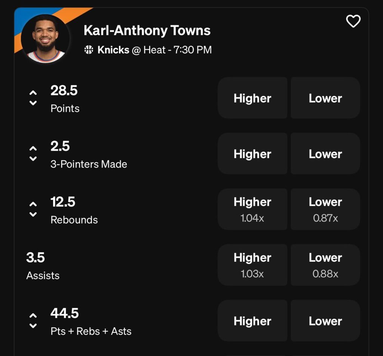The image size is (383, 356).
Task: Select Higher 1.04x on Rebounds
Action: [x=252, y=209]
